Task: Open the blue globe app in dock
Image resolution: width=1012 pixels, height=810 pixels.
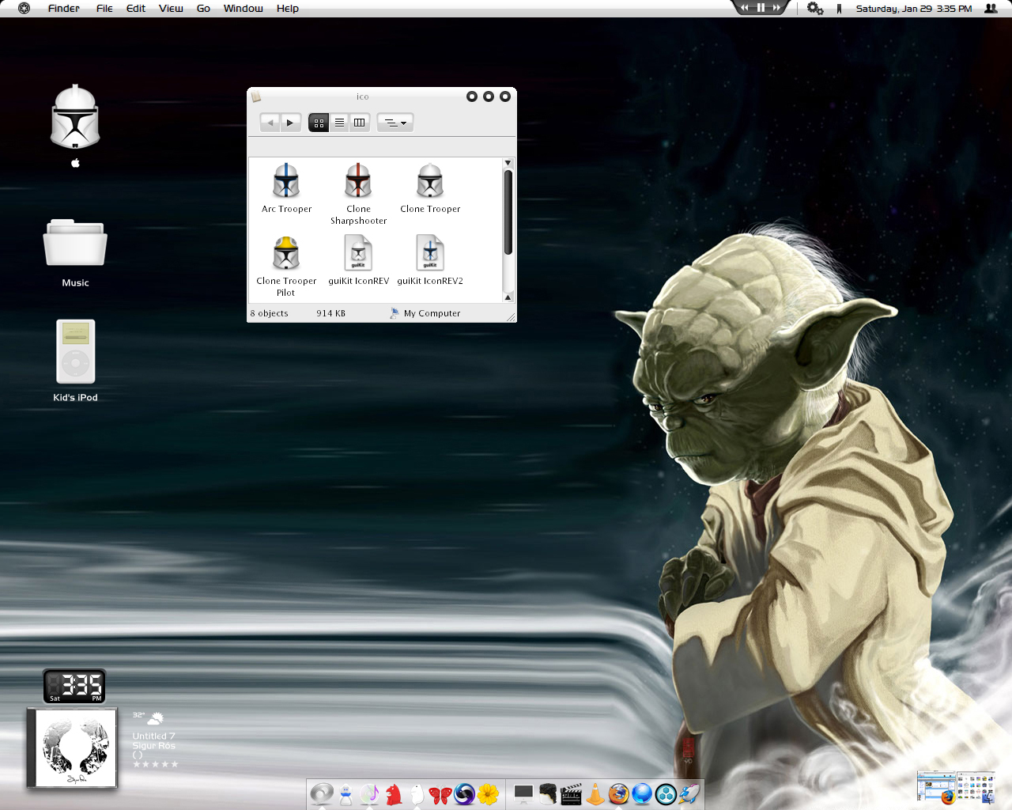Action: tap(642, 793)
